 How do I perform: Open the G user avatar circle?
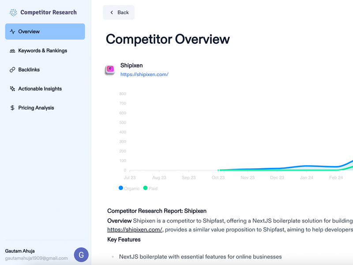[81, 255]
